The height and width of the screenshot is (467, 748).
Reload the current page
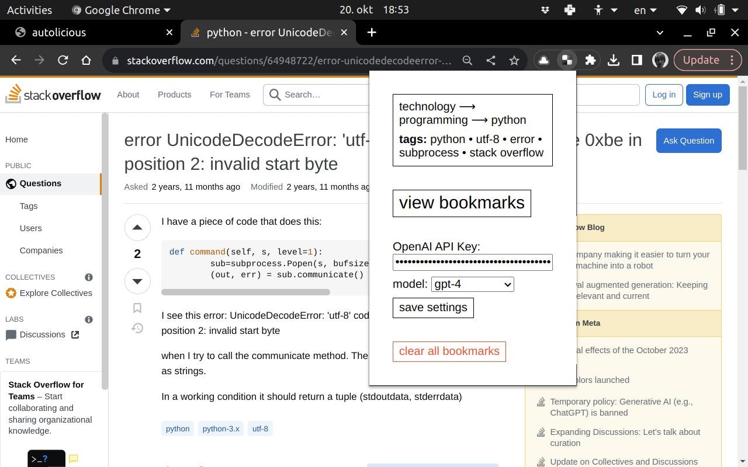(x=63, y=60)
